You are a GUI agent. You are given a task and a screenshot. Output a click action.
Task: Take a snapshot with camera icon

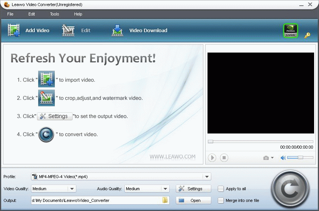pos(266,158)
